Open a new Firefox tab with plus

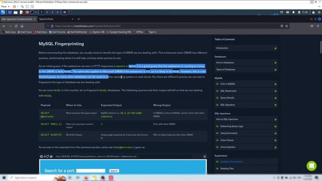78,19
